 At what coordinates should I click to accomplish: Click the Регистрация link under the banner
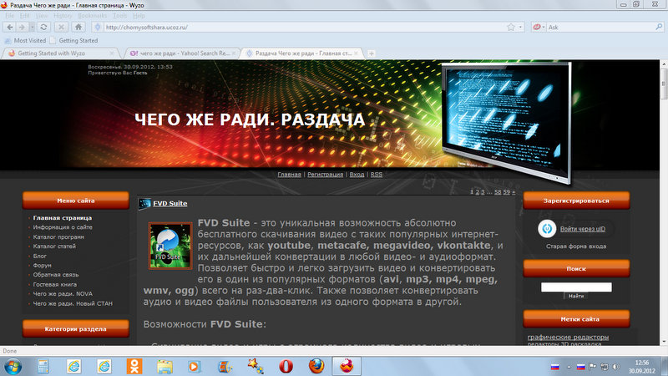pyautogui.click(x=325, y=175)
